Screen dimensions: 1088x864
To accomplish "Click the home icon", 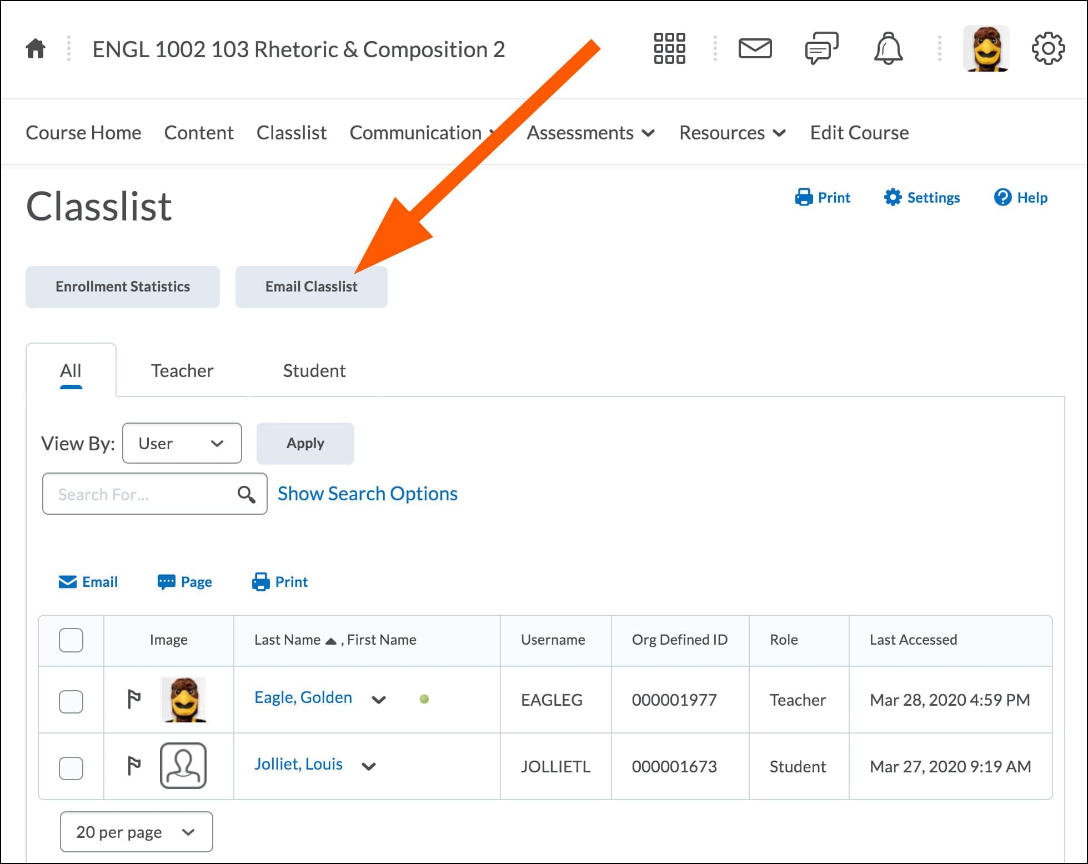I will click(36, 49).
